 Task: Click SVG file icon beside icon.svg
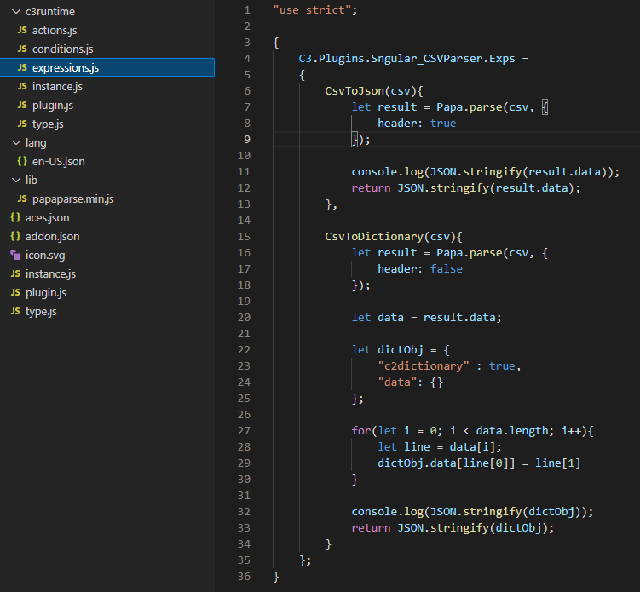(x=15, y=256)
